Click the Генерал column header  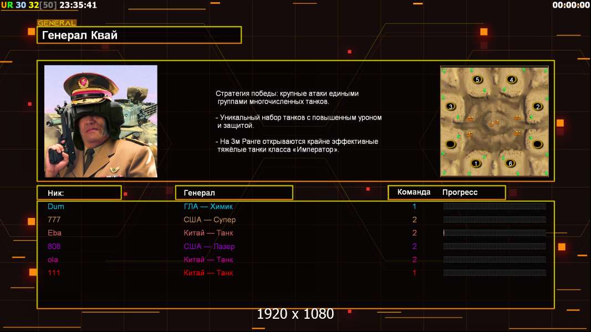(233, 193)
